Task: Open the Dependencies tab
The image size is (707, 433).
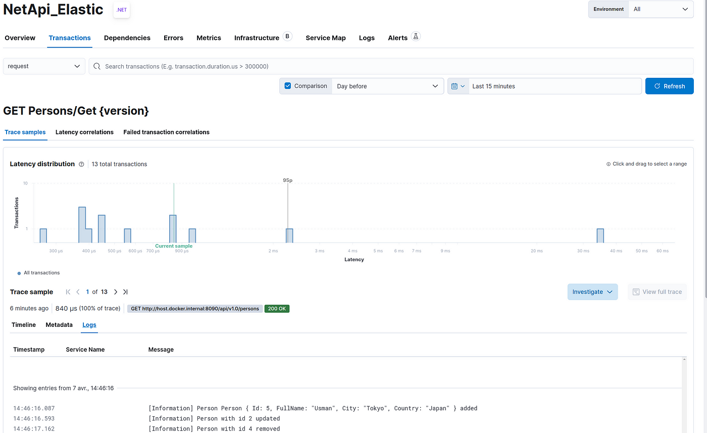Action: tap(127, 38)
